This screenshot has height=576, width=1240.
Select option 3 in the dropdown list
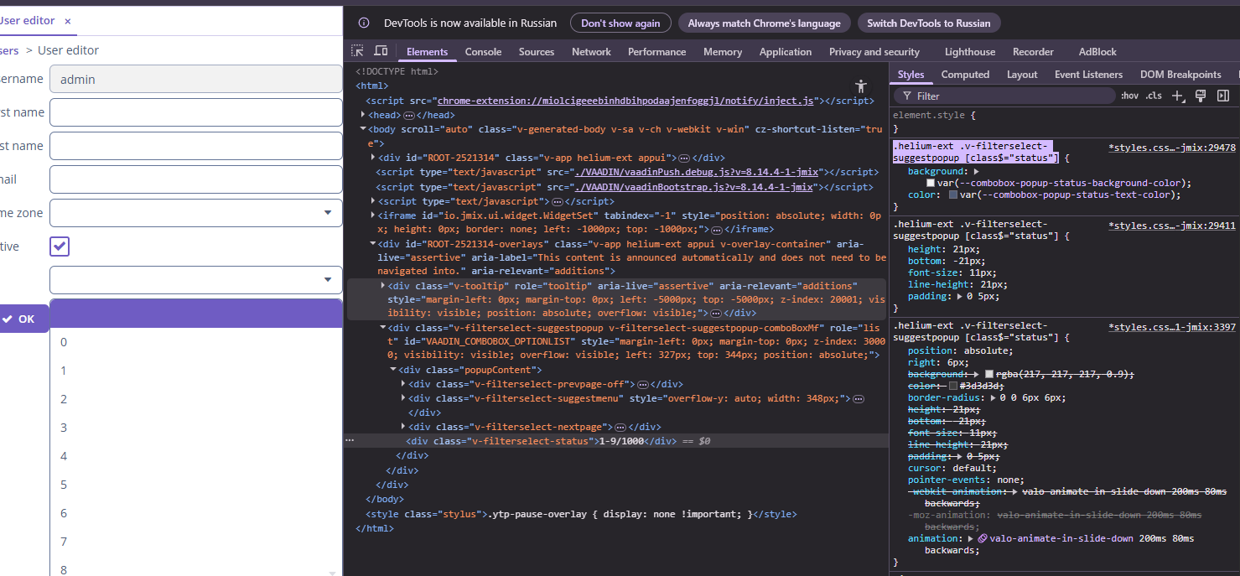click(196, 428)
